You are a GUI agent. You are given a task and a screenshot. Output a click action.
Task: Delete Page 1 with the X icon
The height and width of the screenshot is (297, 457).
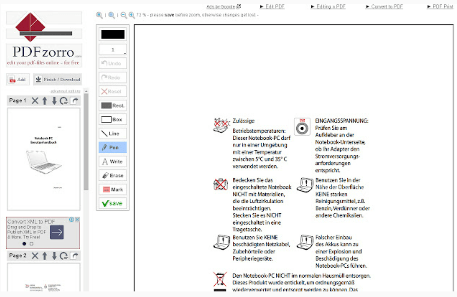(35, 101)
